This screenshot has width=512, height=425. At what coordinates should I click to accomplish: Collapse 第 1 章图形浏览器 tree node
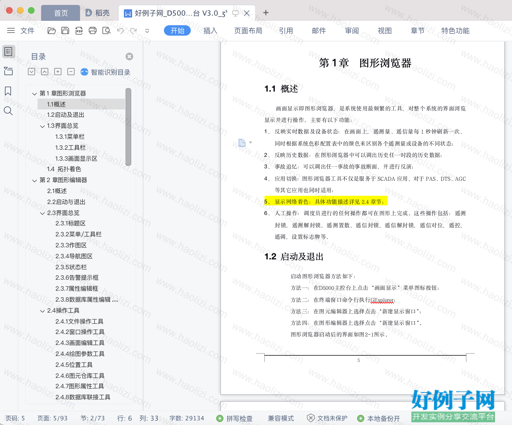pyautogui.click(x=35, y=94)
